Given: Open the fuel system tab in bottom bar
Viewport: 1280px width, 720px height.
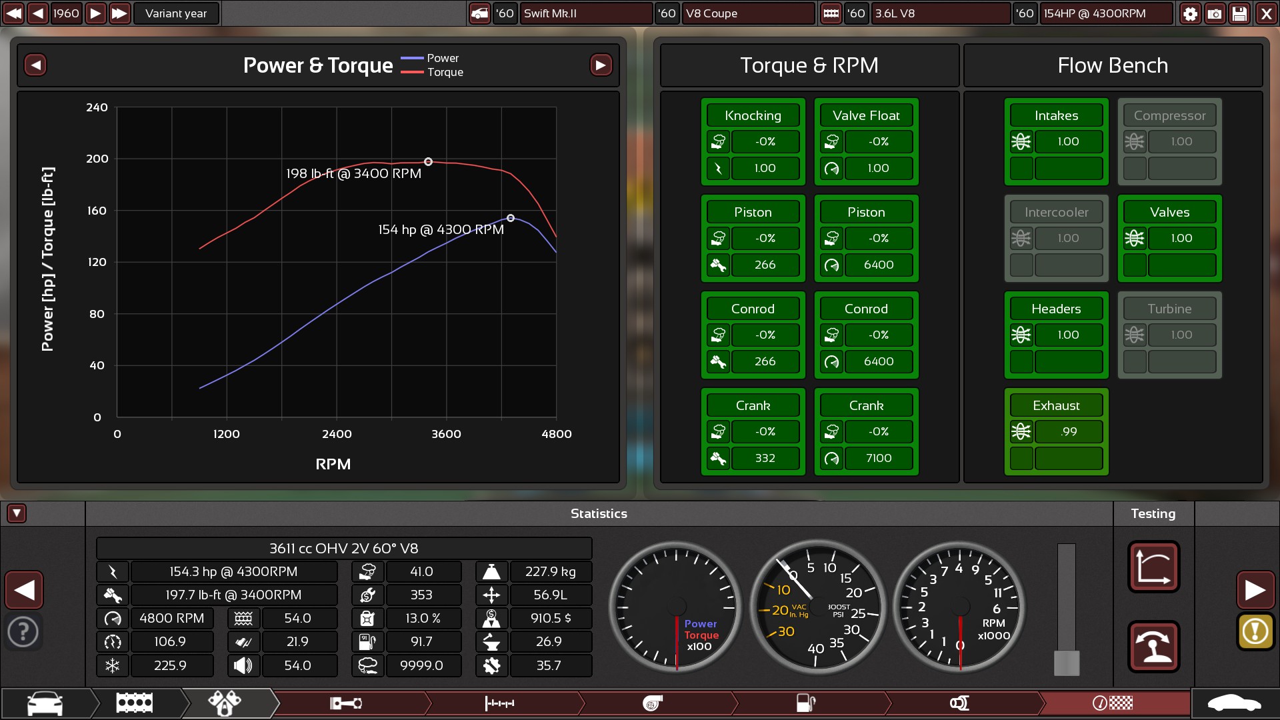Looking at the screenshot, I should [805, 703].
